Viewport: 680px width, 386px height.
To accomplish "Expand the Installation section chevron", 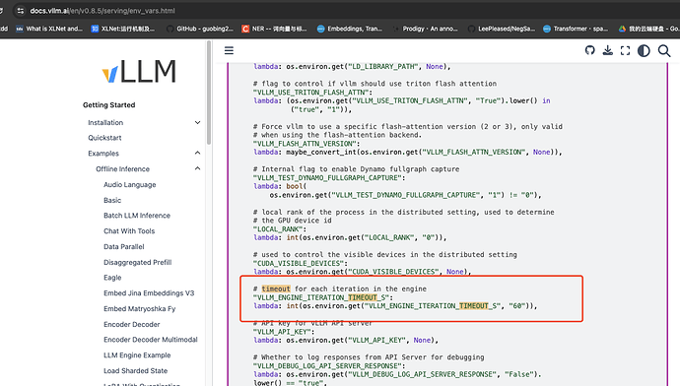I will [x=197, y=123].
